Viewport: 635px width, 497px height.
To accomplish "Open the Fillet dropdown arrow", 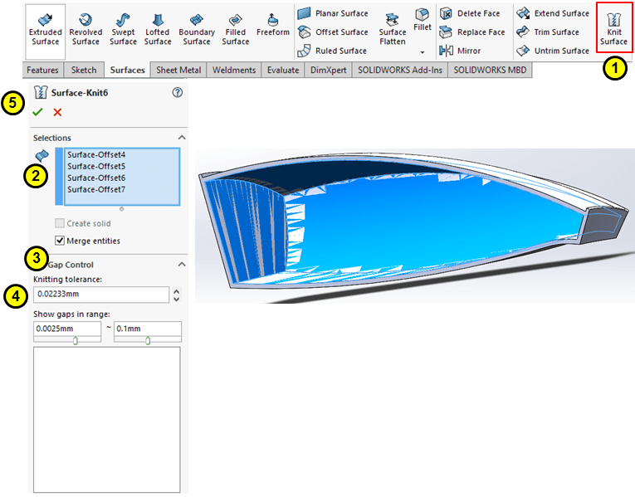I will click(x=423, y=51).
